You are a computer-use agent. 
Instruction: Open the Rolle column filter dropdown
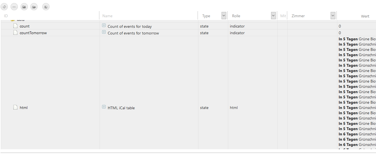pyautogui.click(x=273, y=16)
